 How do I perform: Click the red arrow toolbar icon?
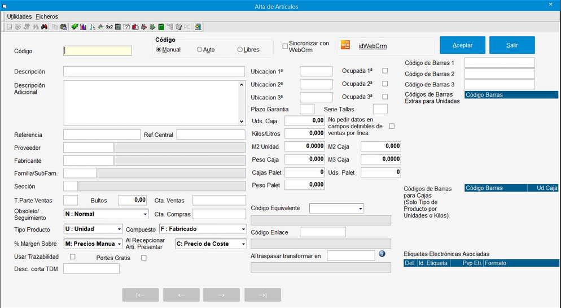pyautogui.click(x=144, y=27)
